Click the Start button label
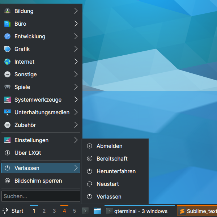The height and width of the screenshot is (217, 217). [17, 211]
